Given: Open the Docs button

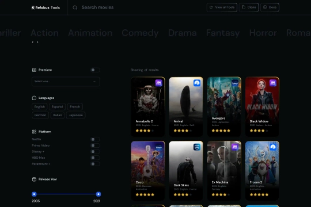Looking at the screenshot, I should click(270, 7).
